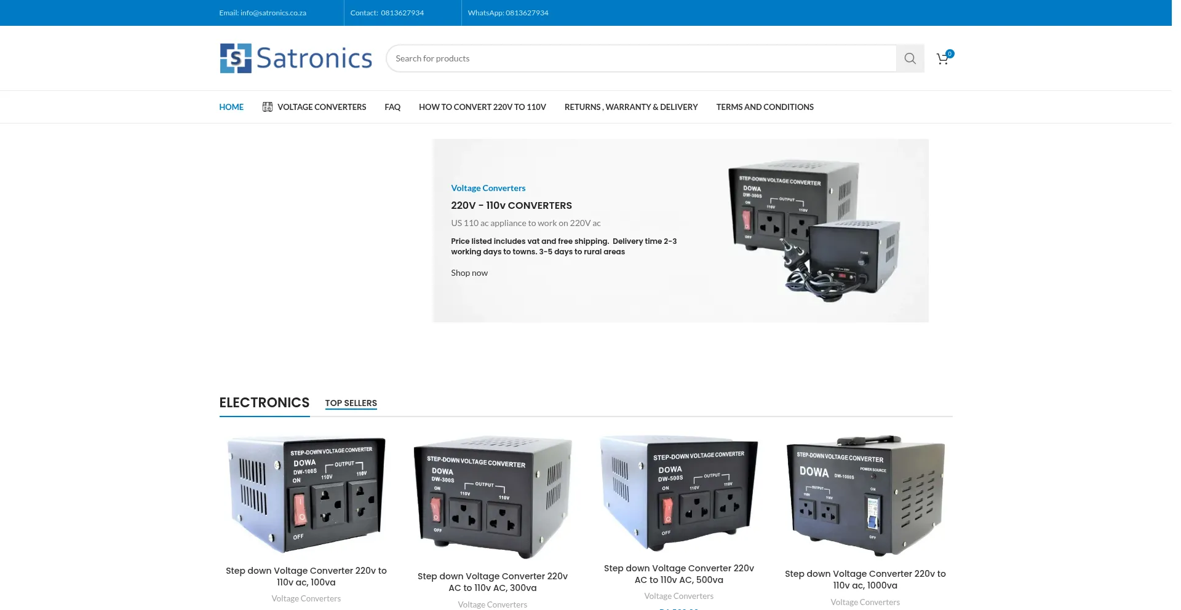
Task: Open the shopping cart icon
Action: pos(944,58)
